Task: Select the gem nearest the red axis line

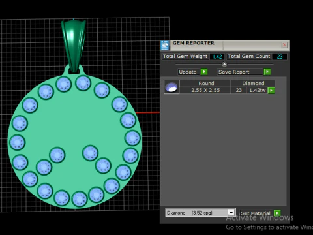Action: pyautogui.click(x=128, y=120)
